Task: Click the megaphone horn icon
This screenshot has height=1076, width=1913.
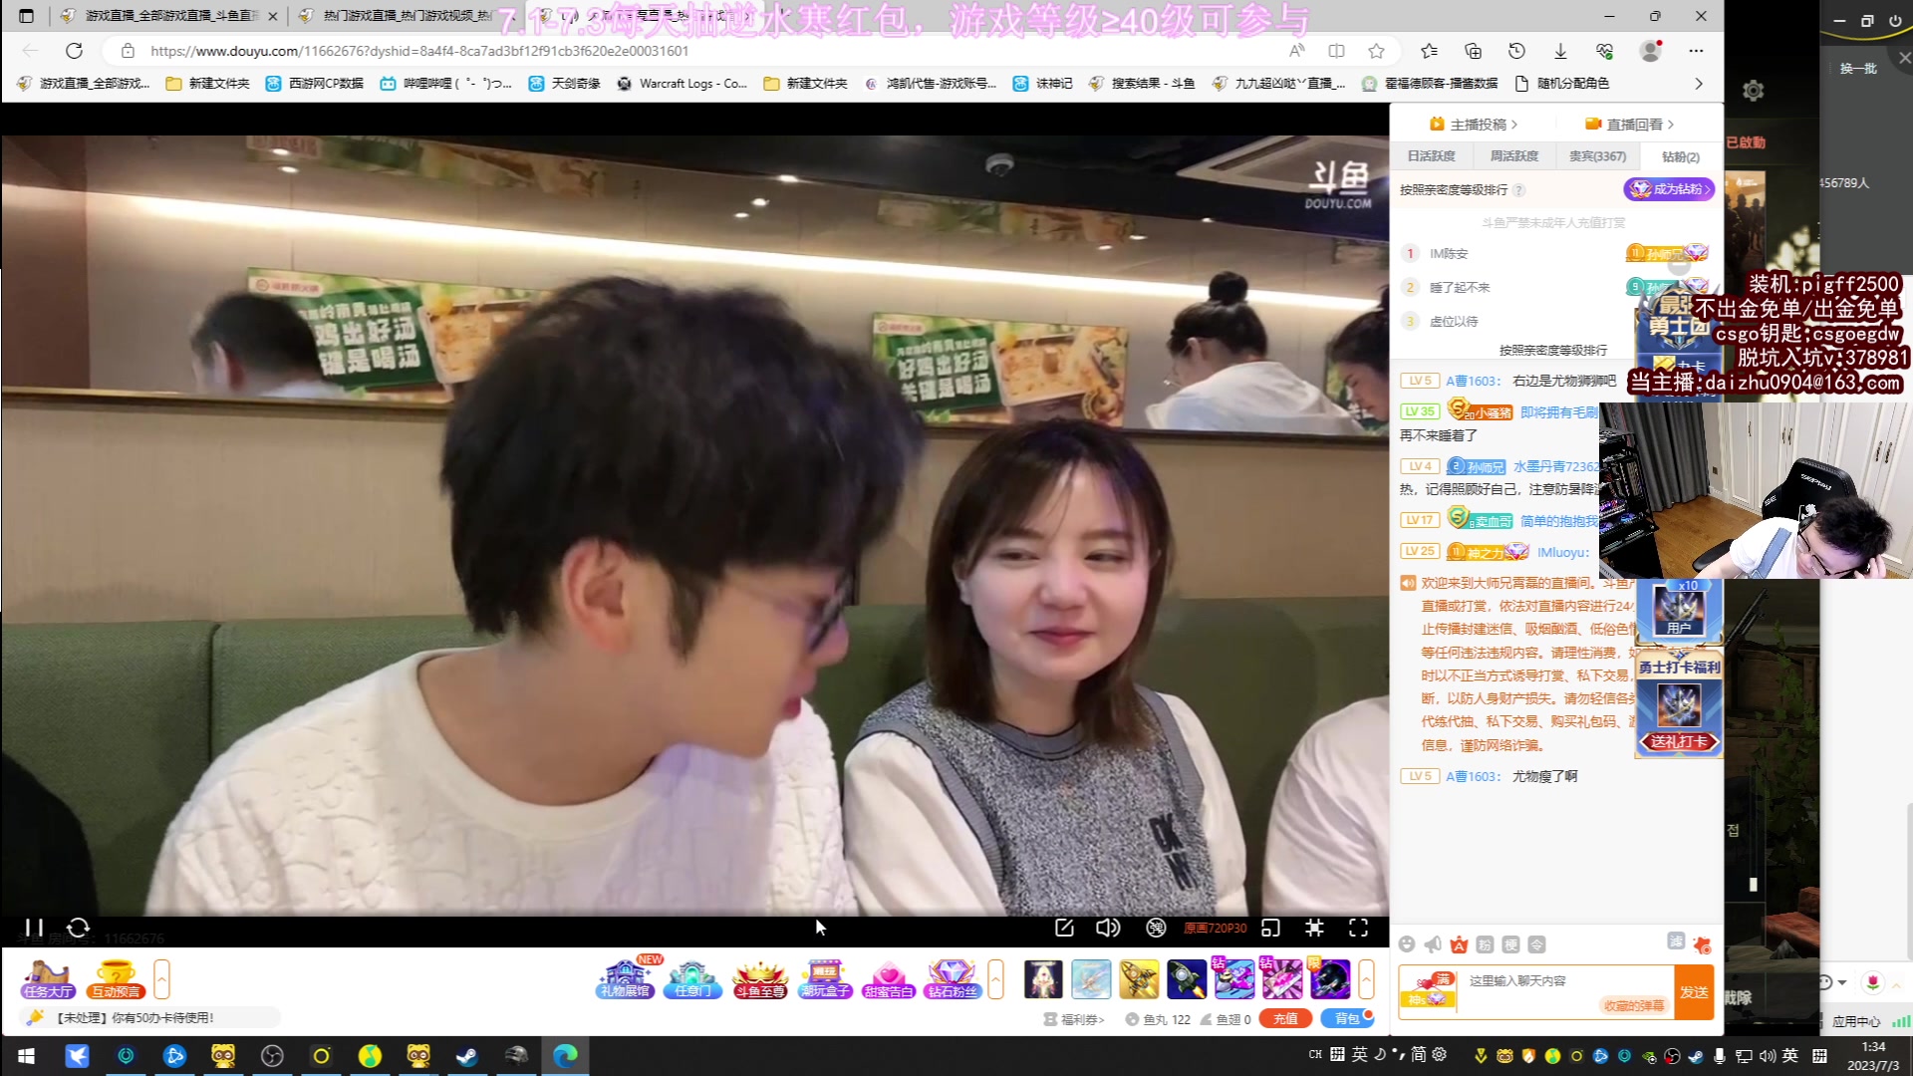Action: tap(1433, 944)
